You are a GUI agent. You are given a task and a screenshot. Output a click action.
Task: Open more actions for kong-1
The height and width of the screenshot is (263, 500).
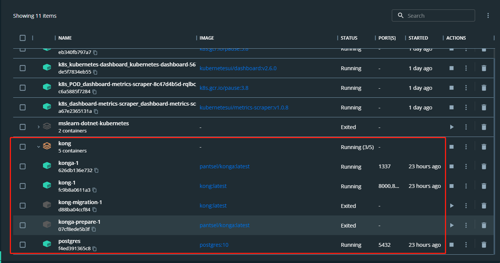(466, 186)
